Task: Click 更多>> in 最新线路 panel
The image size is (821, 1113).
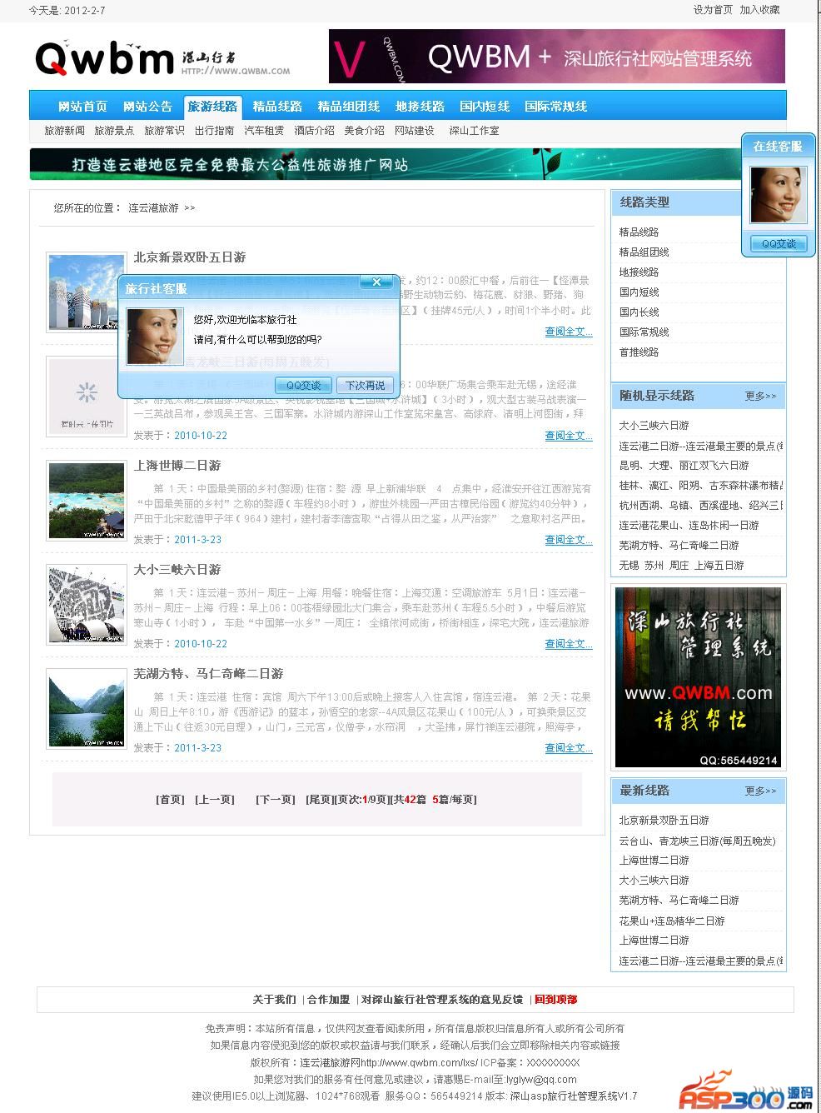Action: 760,791
